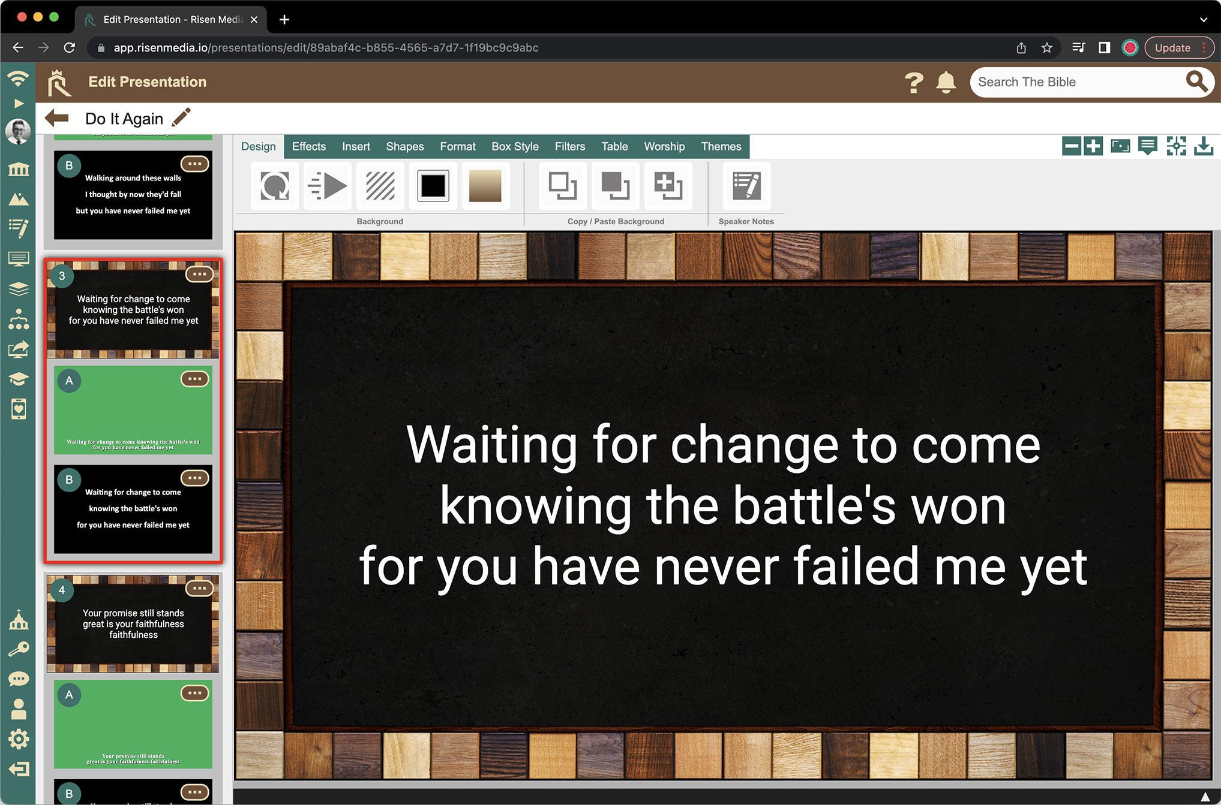This screenshot has height=805, width=1221.
Task: Click the download presentation icon
Action: coord(1204,146)
